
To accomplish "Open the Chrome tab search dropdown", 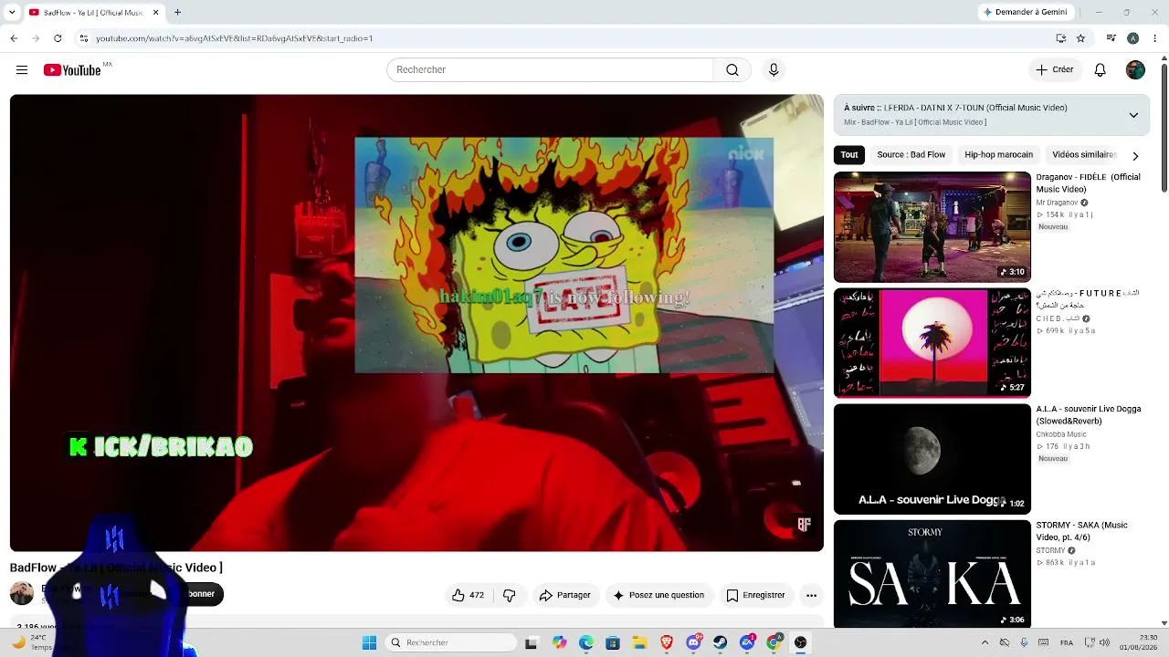I will pyautogui.click(x=12, y=13).
